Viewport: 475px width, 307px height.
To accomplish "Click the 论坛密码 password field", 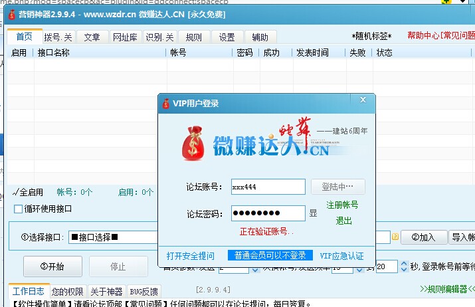I will click(x=268, y=213).
